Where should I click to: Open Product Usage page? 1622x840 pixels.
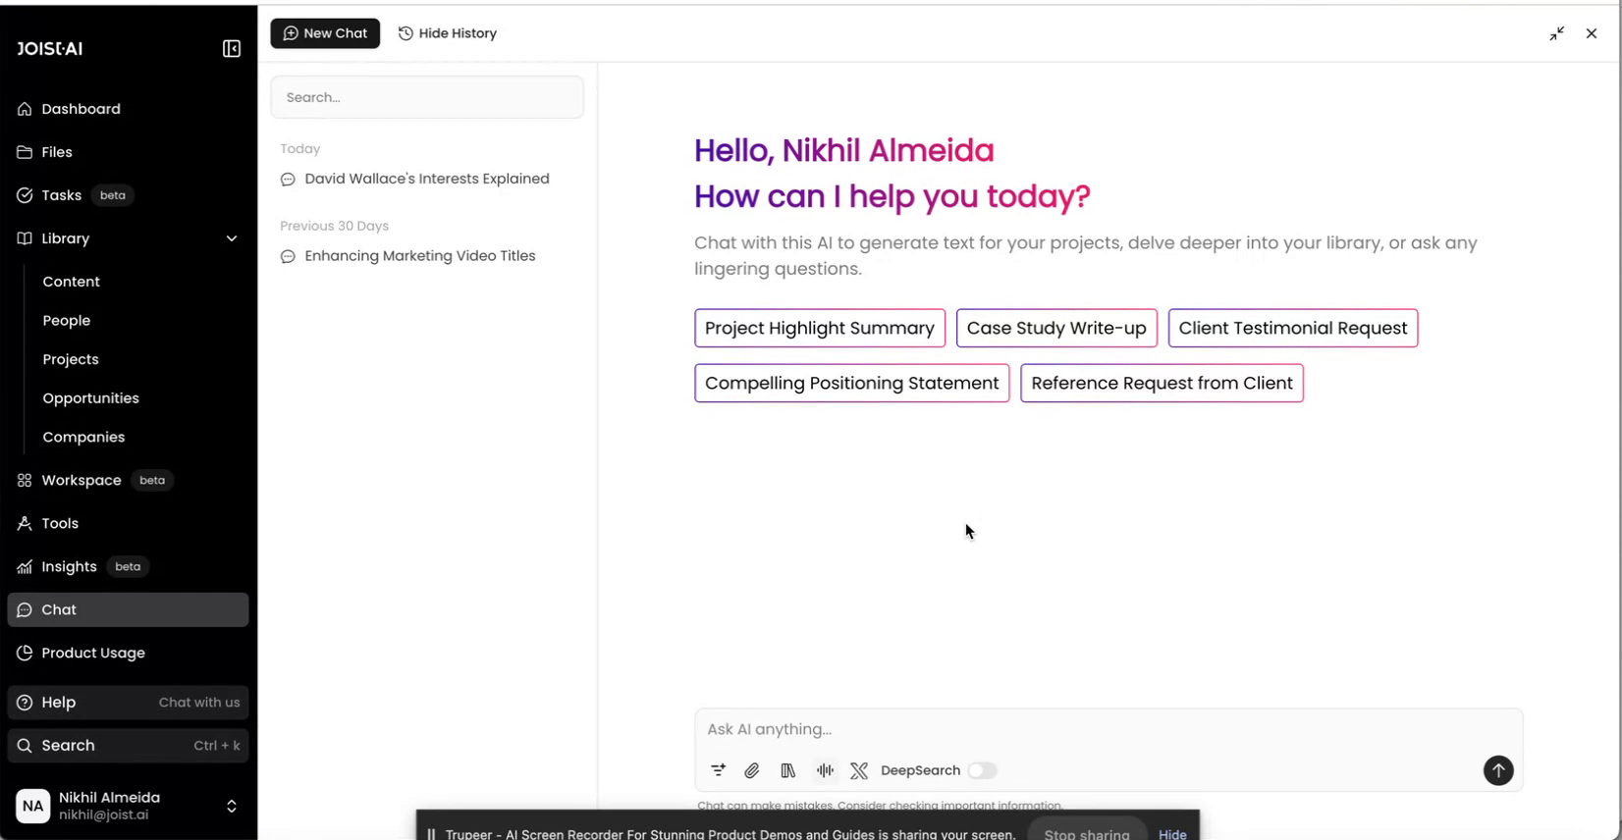click(x=128, y=653)
